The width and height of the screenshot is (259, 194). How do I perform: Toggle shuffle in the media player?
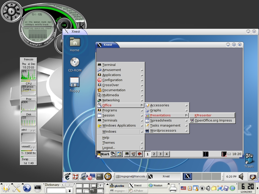[x=77, y=17]
